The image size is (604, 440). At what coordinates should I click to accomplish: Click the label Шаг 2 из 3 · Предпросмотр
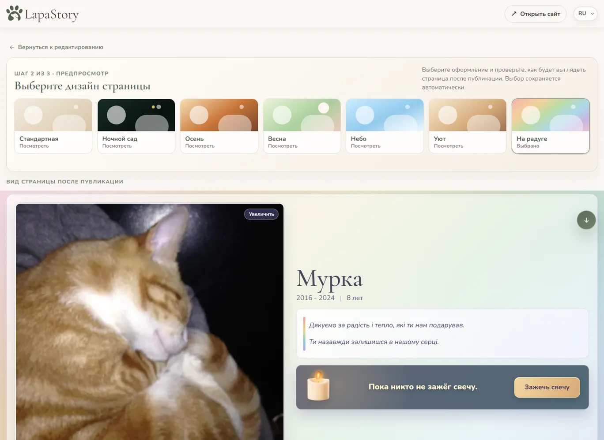click(61, 74)
